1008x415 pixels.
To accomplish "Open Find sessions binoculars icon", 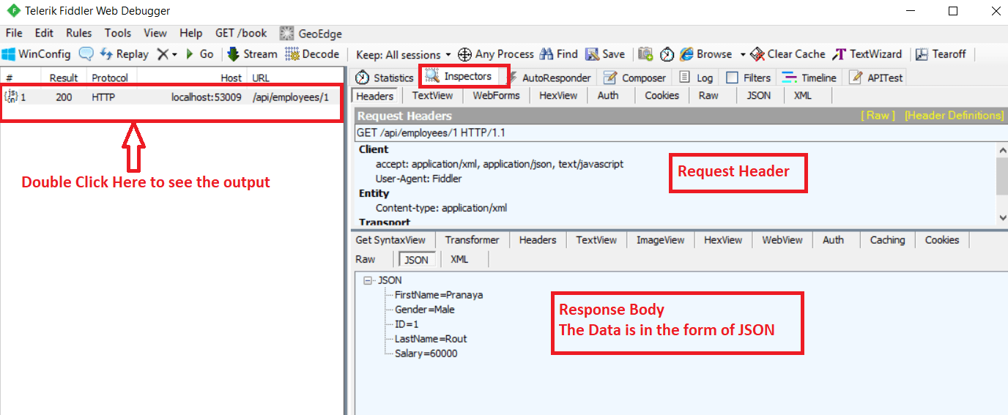I will point(558,54).
